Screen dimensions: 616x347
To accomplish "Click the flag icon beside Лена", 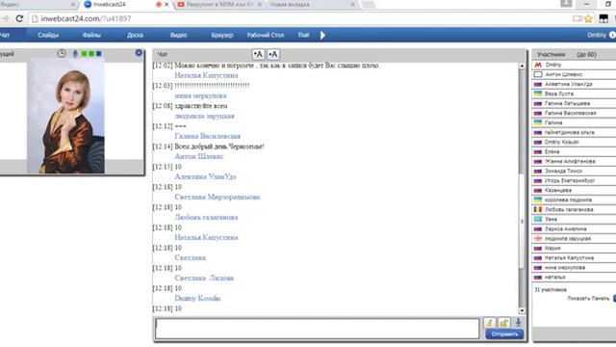I will point(538,219).
